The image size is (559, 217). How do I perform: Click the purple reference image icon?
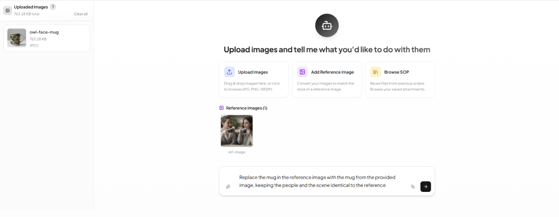pos(302,72)
